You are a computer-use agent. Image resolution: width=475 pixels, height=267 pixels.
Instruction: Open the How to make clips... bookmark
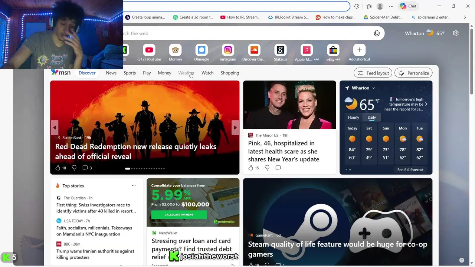pyautogui.click(x=335, y=17)
